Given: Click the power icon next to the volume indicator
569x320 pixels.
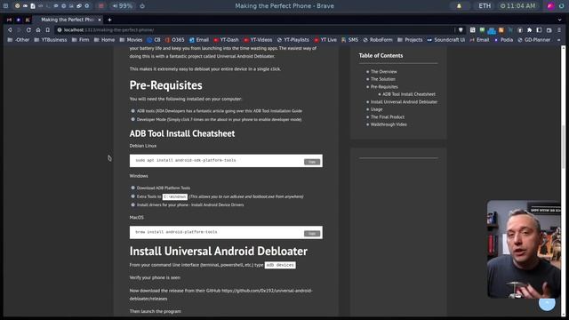Looking at the screenshot, I should (x=142, y=6).
